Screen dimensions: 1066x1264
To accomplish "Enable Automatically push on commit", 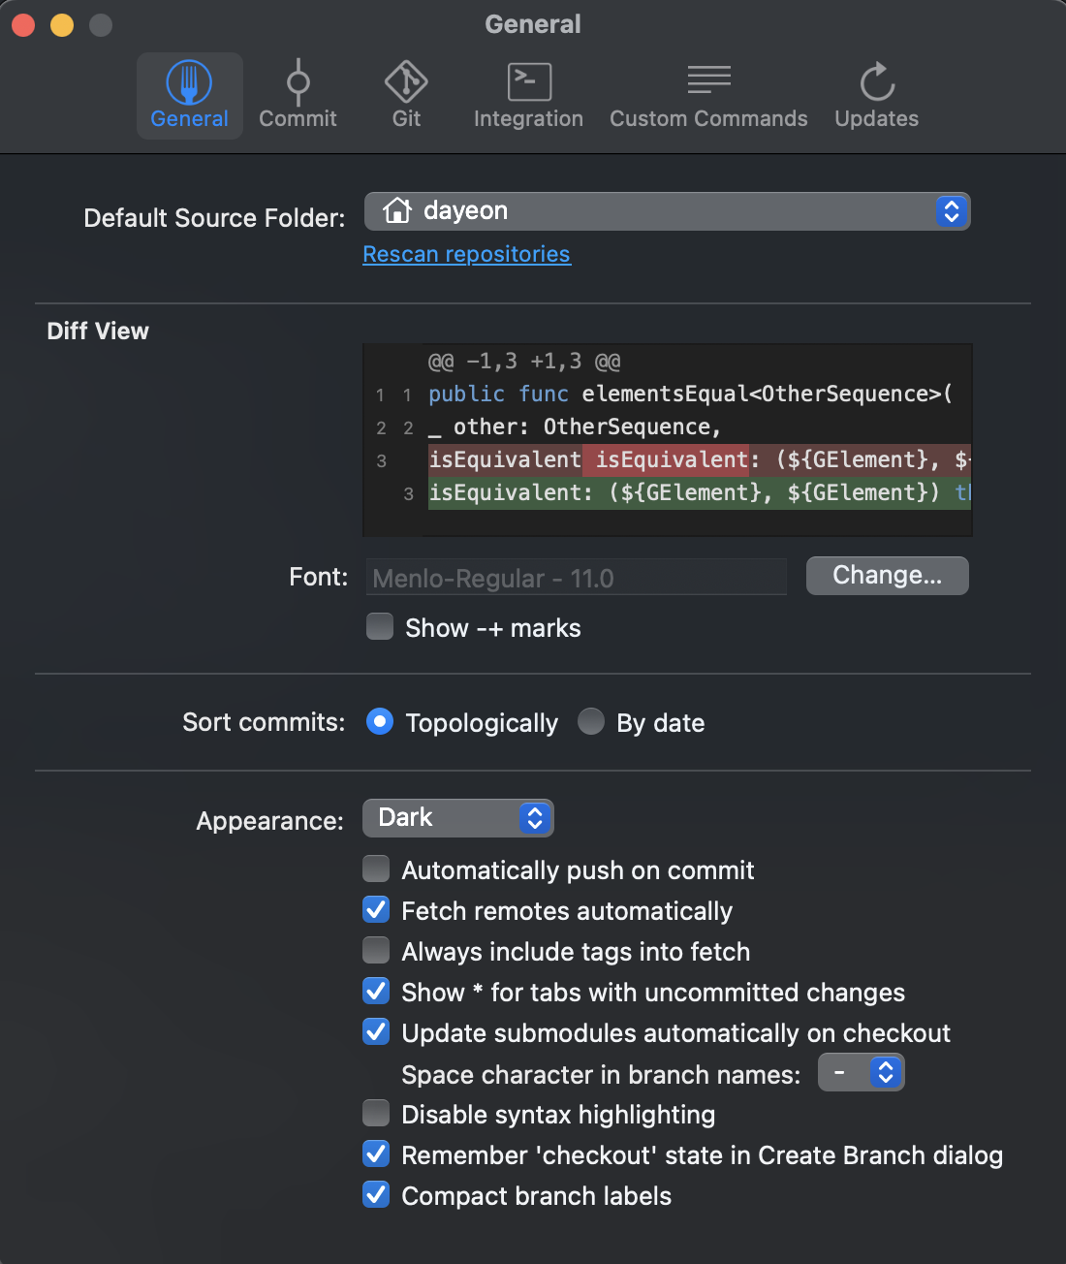I will (376, 869).
